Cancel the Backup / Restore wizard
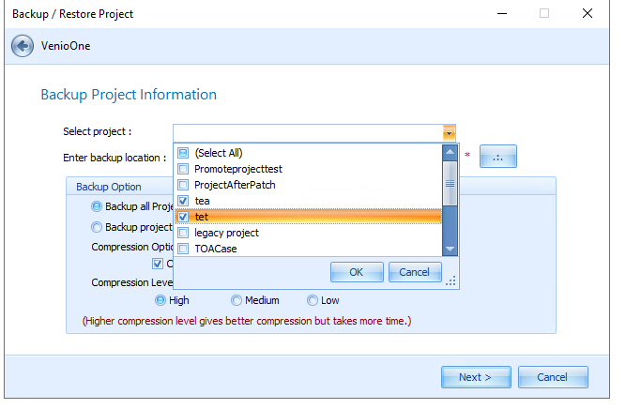This screenshot has width=626, height=409. click(553, 377)
